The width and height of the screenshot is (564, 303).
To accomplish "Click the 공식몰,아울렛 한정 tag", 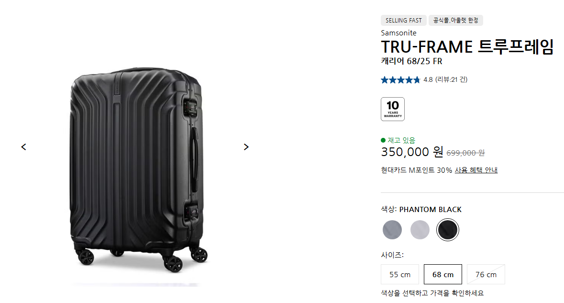I will [x=456, y=20].
